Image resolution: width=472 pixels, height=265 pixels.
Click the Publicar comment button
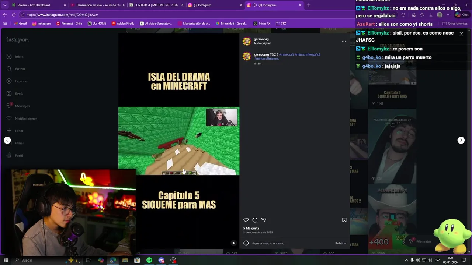tap(341, 243)
